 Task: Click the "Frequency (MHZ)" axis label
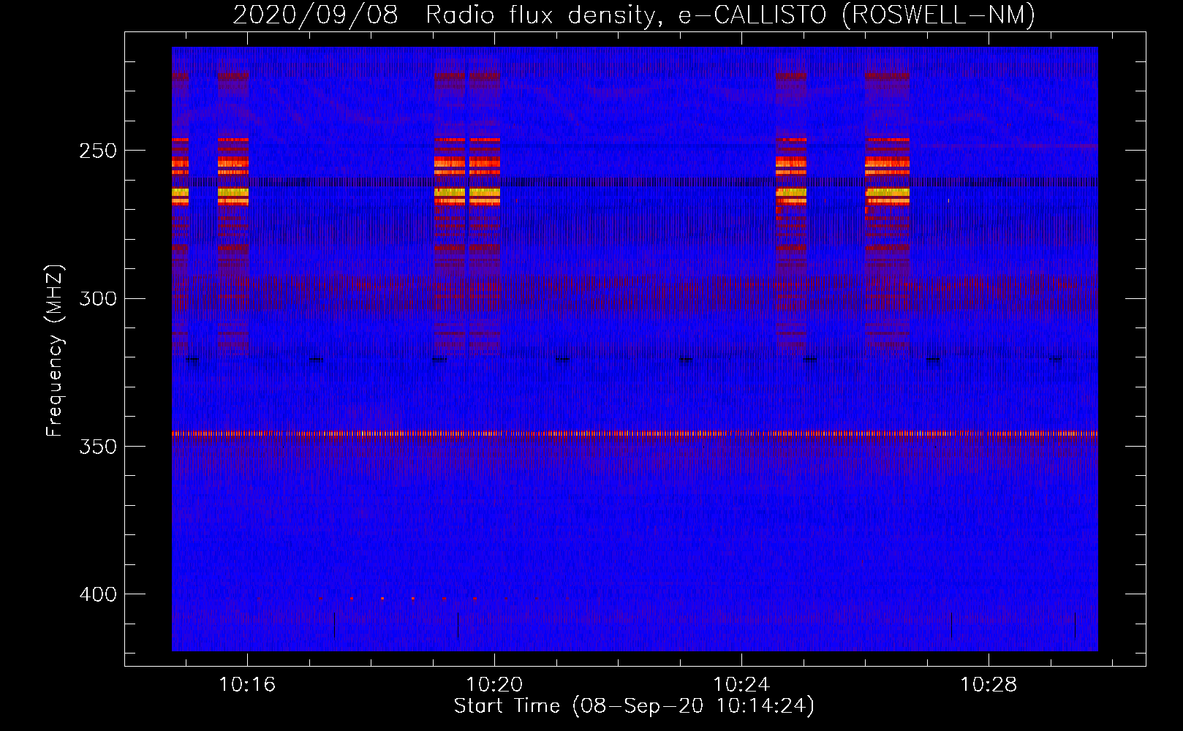(x=55, y=350)
